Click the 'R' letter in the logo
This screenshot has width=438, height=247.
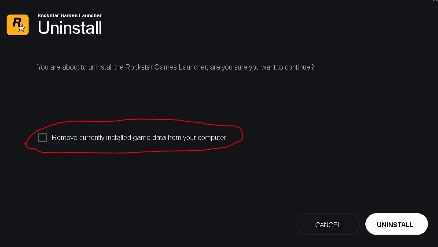16,22
